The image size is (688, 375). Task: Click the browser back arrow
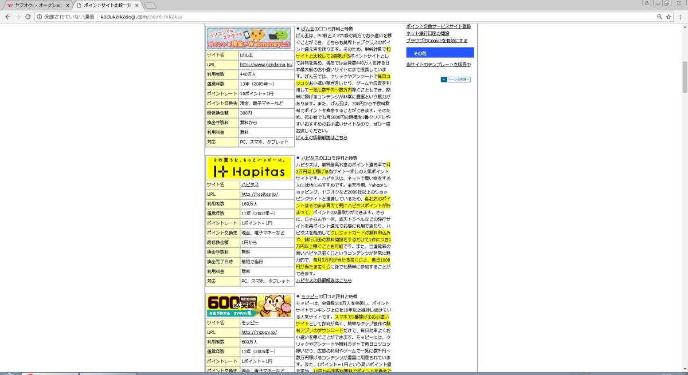click(7, 17)
